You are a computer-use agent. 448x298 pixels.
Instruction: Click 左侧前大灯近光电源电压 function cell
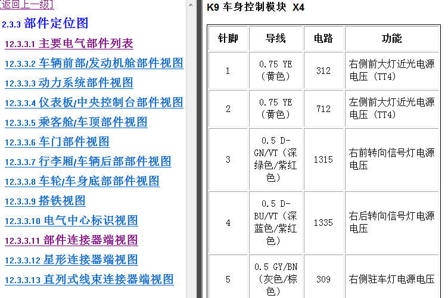(x=392, y=109)
